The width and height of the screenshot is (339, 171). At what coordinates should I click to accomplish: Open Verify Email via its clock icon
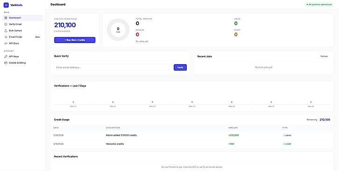[x=6, y=24]
